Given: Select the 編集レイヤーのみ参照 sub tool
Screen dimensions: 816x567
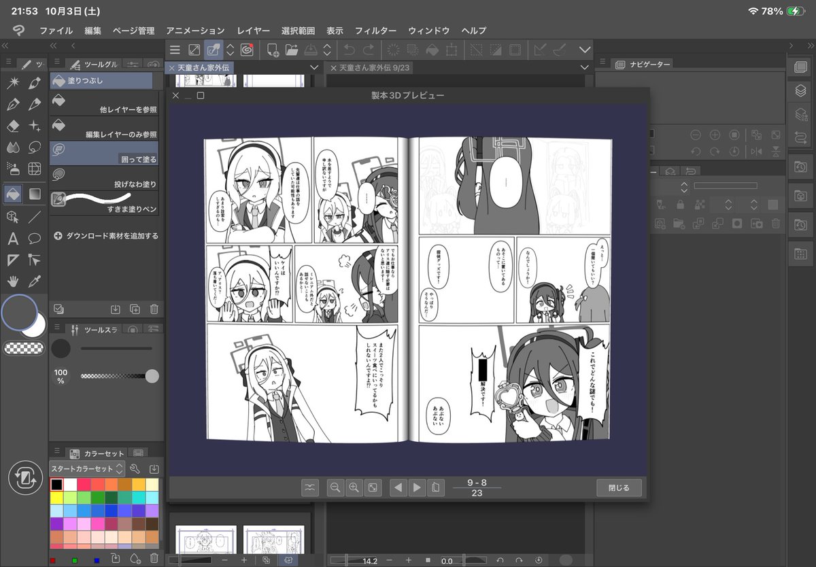Looking at the screenshot, I should coord(104,128).
